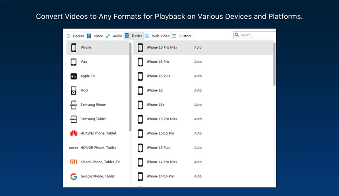Click the iPhone 15 Plus phone icon
The width and height of the screenshot is (339, 196).
(x=140, y=148)
